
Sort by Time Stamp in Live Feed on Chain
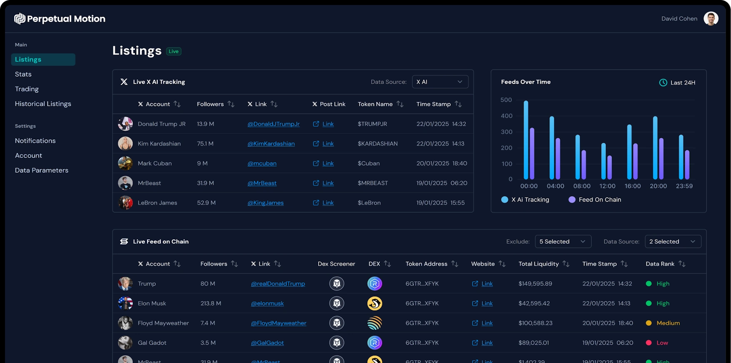[x=624, y=264]
